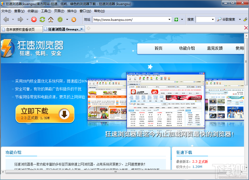The image size is (249, 180).
Task: Click the vertical scrollbar up arrow
Action: tap(246, 36)
